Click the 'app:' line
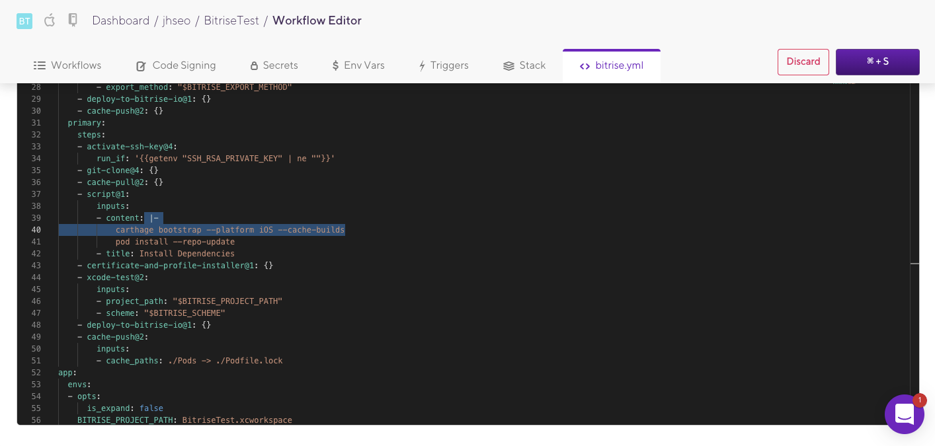This screenshot has width=935, height=446. pyautogui.click(x=67, y=373)
